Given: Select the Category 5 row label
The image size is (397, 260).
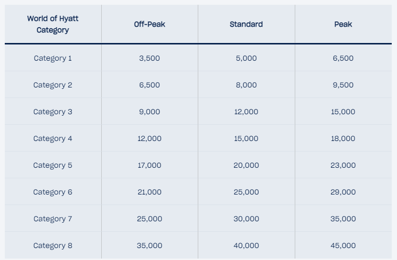Looking at the screenshot, I should (53, 165).
